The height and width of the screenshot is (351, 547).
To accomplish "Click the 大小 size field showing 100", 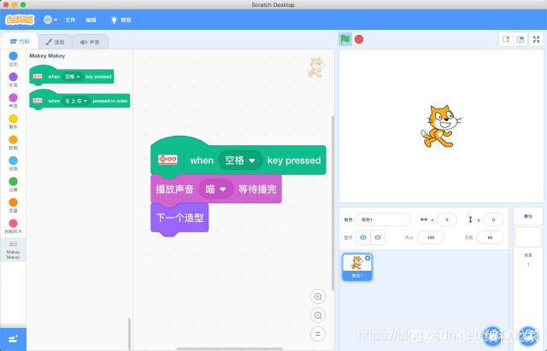I will [x=431, y=237].
